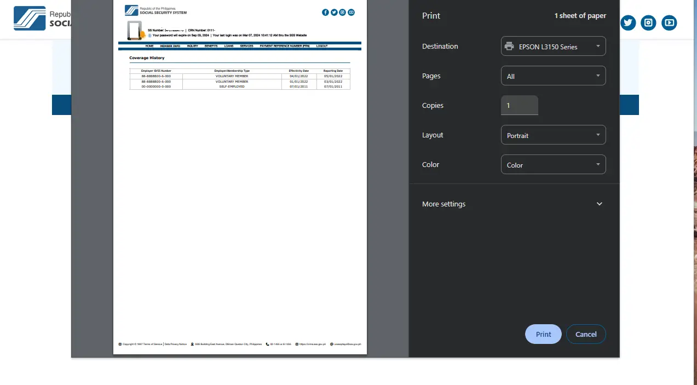Click the Twitter icon at the top-right corner
This screenshot has width=697, height=385.
point(627,22)
